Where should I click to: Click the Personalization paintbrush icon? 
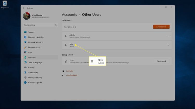point(25,47)
